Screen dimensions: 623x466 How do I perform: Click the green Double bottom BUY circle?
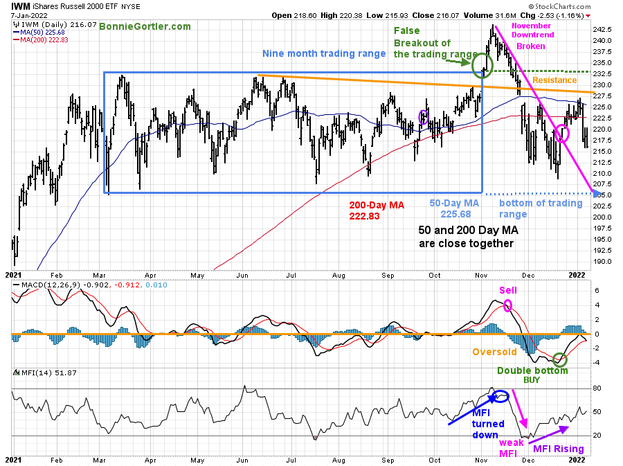click(x=560, y=359)
